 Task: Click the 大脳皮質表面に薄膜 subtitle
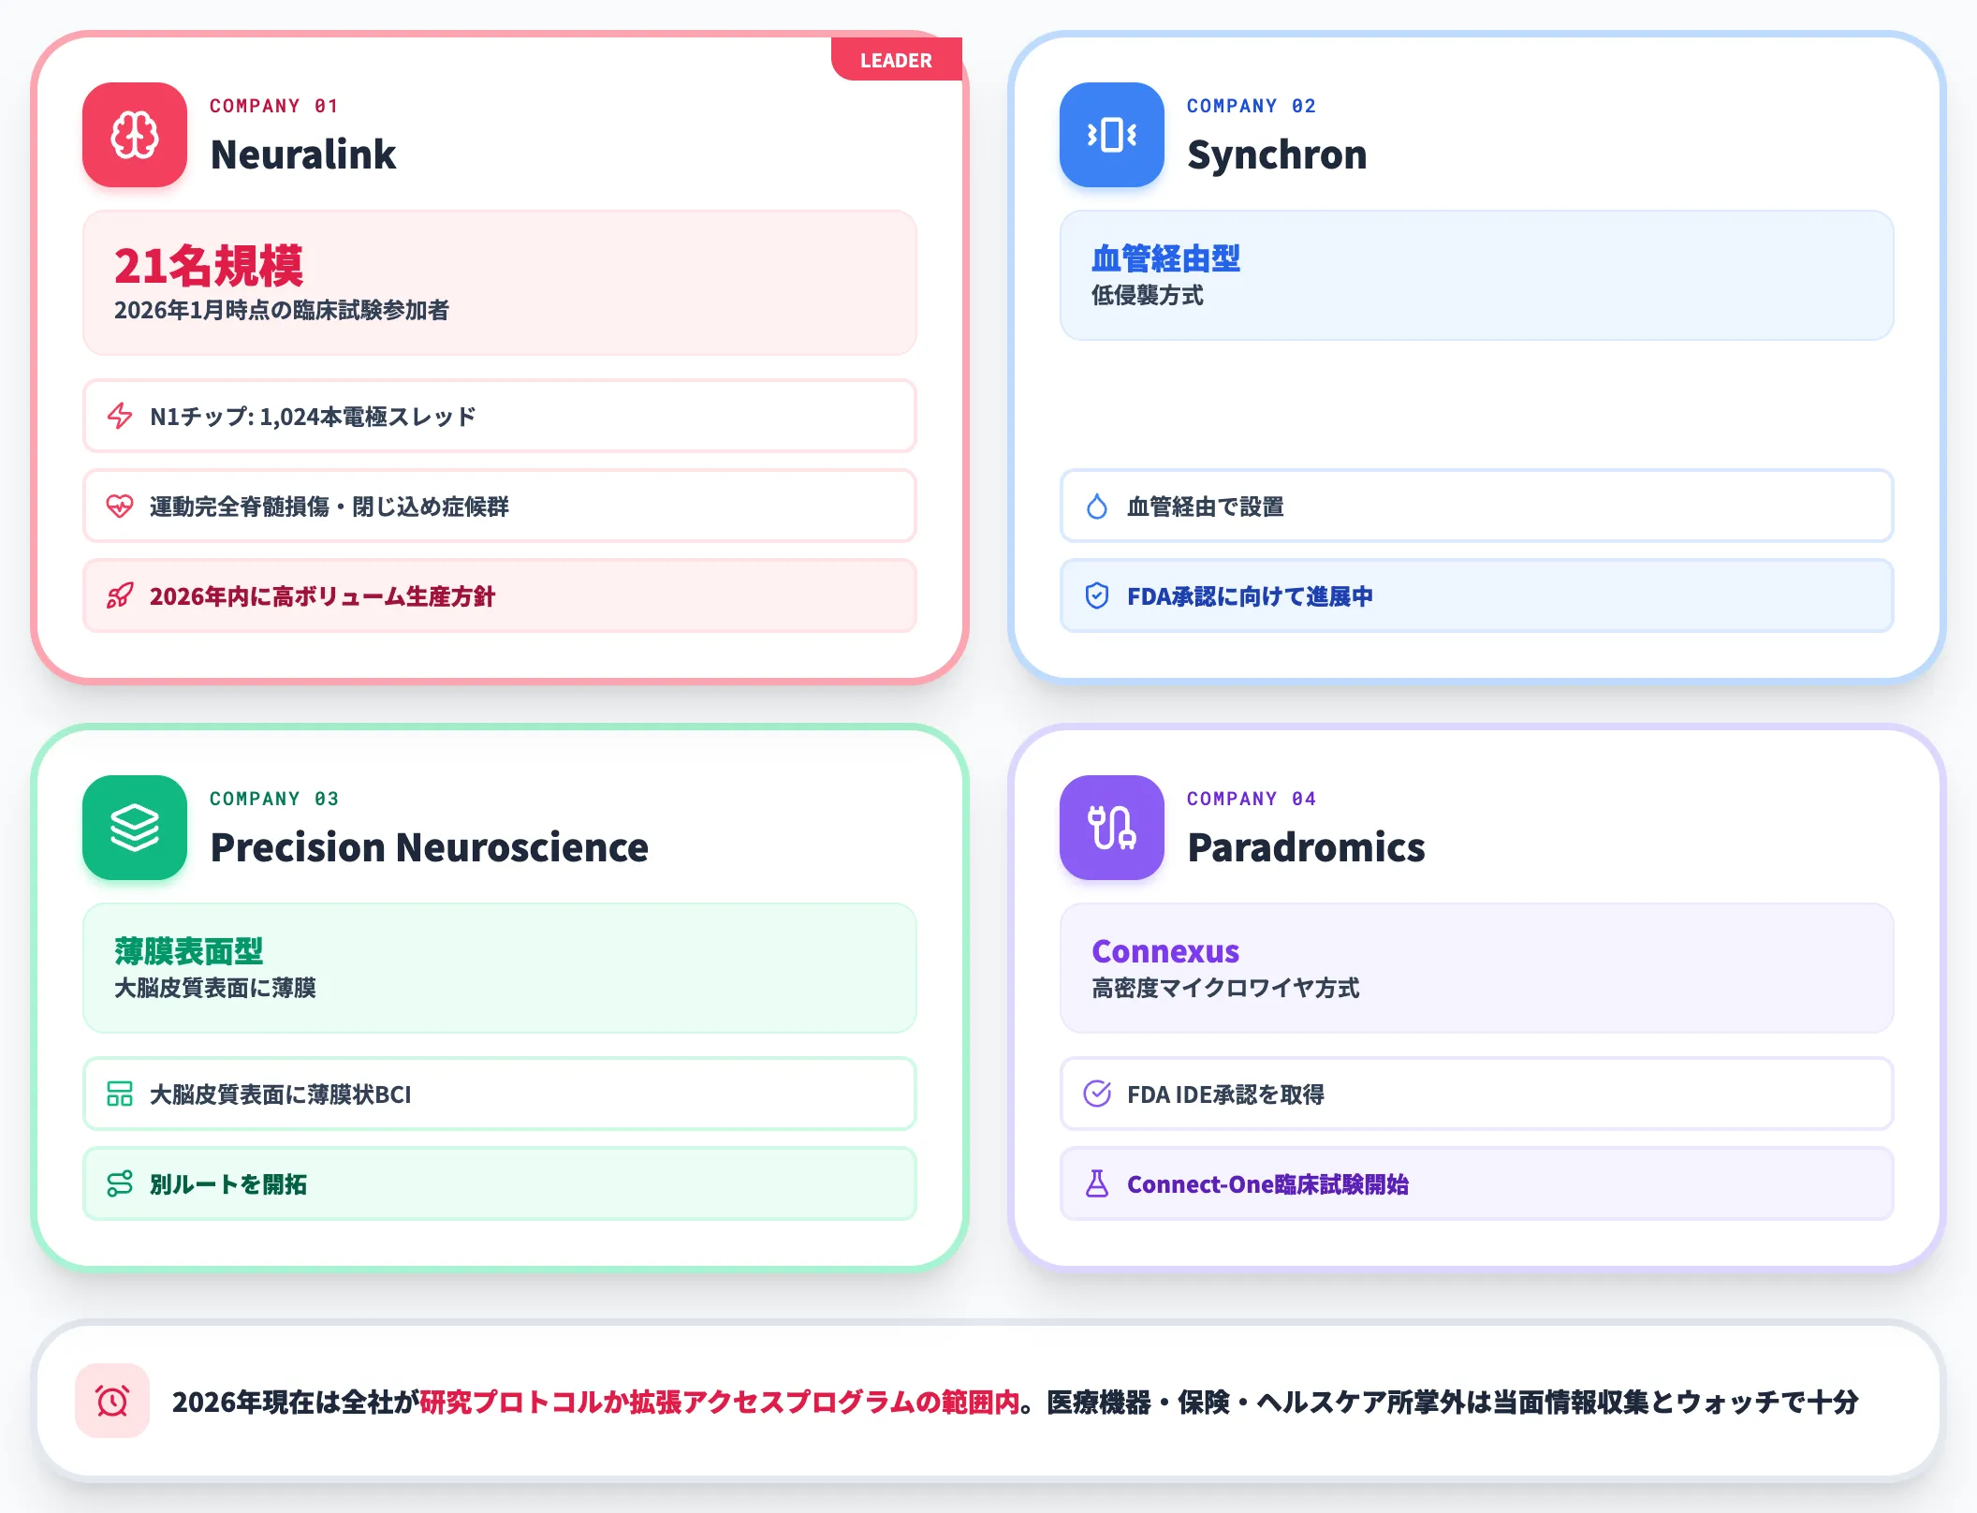[x=215, y=988]
